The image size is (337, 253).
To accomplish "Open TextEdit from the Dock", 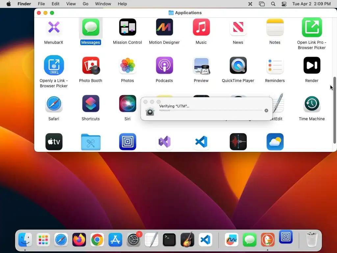I will [151, 240].
